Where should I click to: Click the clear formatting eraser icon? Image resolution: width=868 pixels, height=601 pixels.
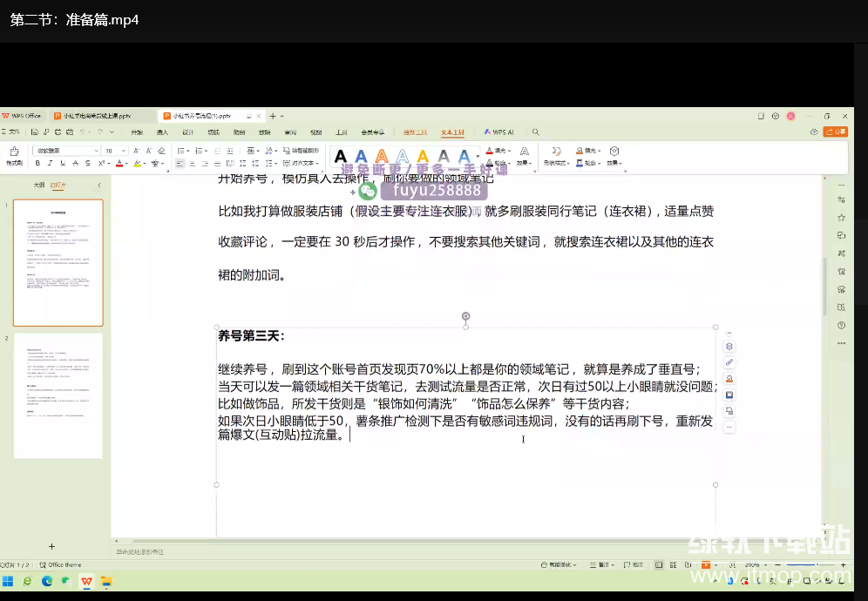pos(161,151)
